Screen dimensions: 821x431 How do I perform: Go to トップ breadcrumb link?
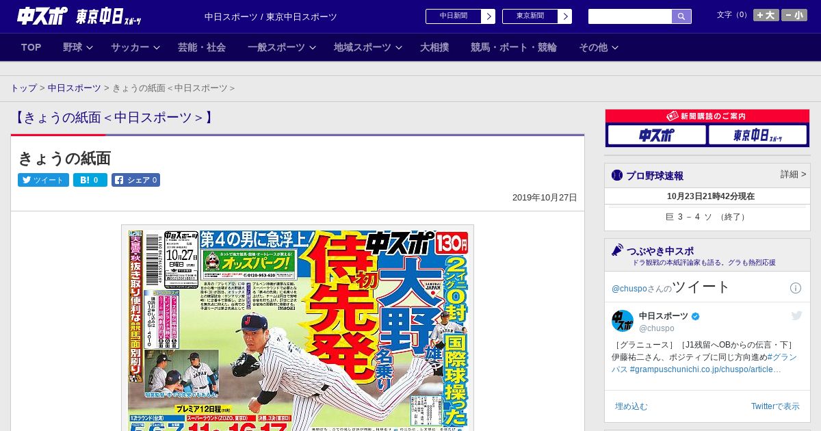tap(23, 88)
